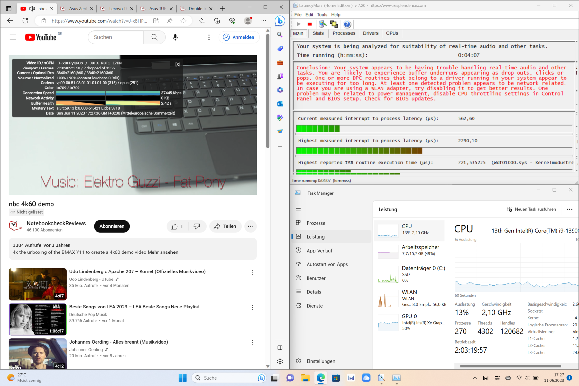The image size is (579, 386).
Task: Click the Teilen share button
Action: coord(225,226)
